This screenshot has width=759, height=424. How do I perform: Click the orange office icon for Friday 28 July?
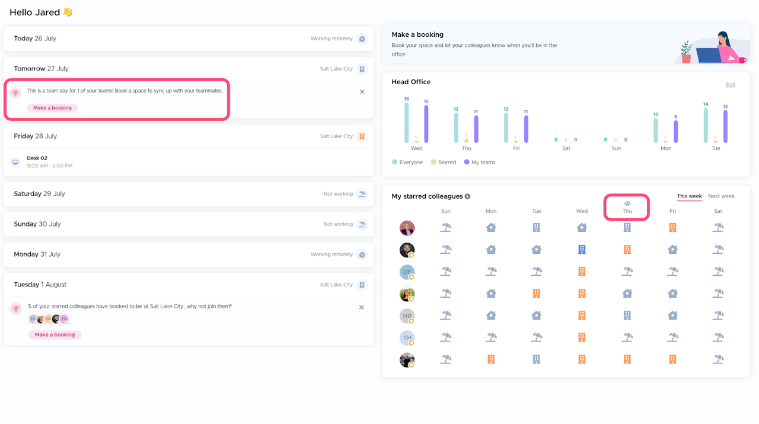(362, 136)
